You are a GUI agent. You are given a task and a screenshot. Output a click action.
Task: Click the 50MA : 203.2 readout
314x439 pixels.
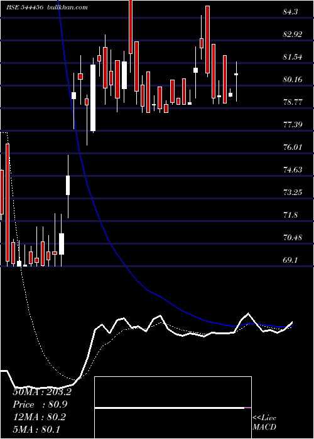point(42,392)
